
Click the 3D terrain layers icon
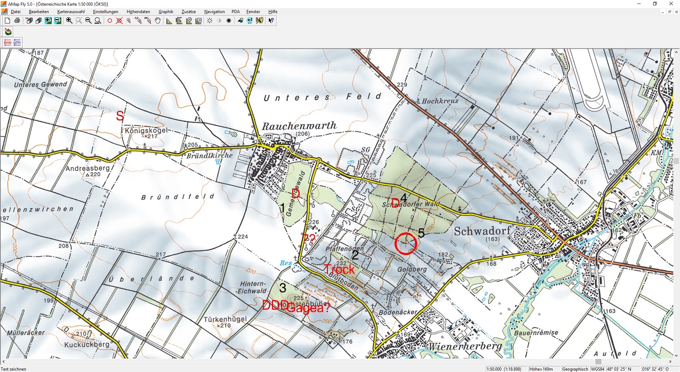[x=8, y=32]
